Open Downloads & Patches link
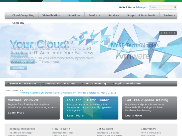Screen dimensions: 182x136 (108, 133)
